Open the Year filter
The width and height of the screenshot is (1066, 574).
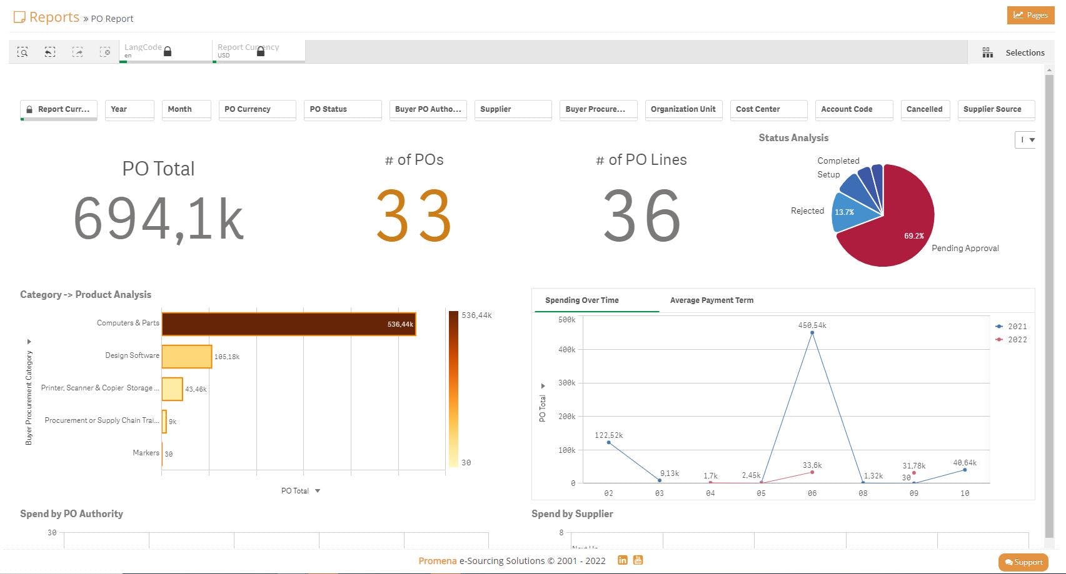129,109
